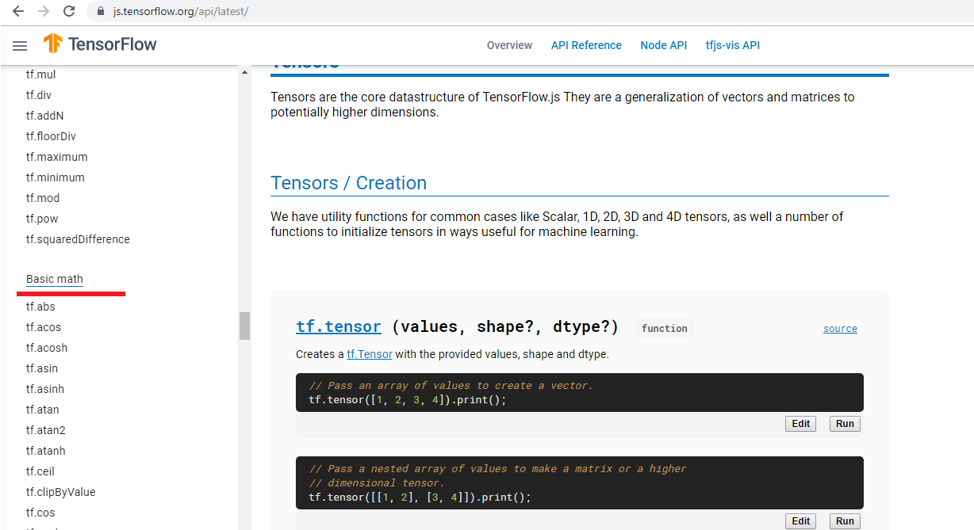View source of the tf.tensor function

pos(840,329)
